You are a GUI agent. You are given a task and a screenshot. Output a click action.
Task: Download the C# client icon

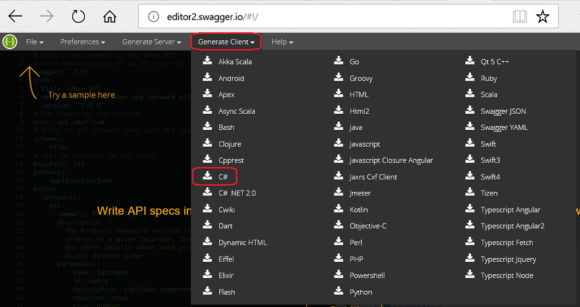point(207,176)
